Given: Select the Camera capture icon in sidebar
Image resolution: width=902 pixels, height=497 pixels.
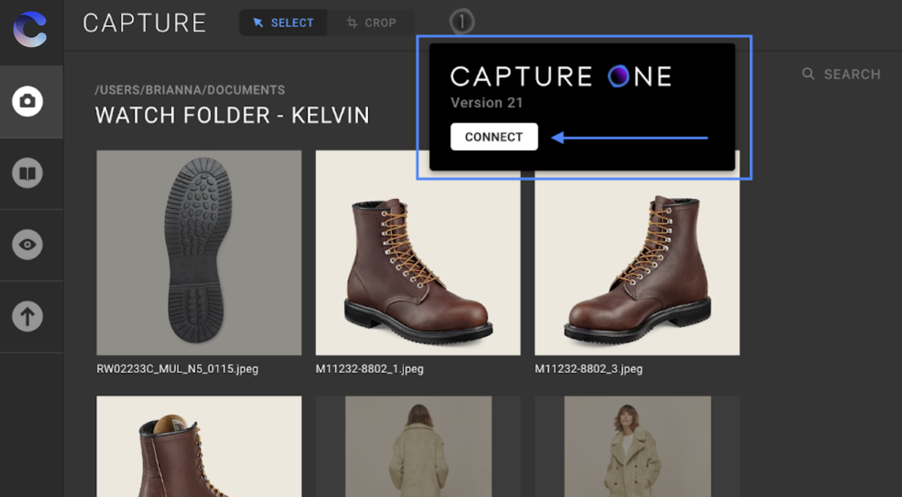Looking at the screenshot, I should pyautogui.click(x=27, y=101).
